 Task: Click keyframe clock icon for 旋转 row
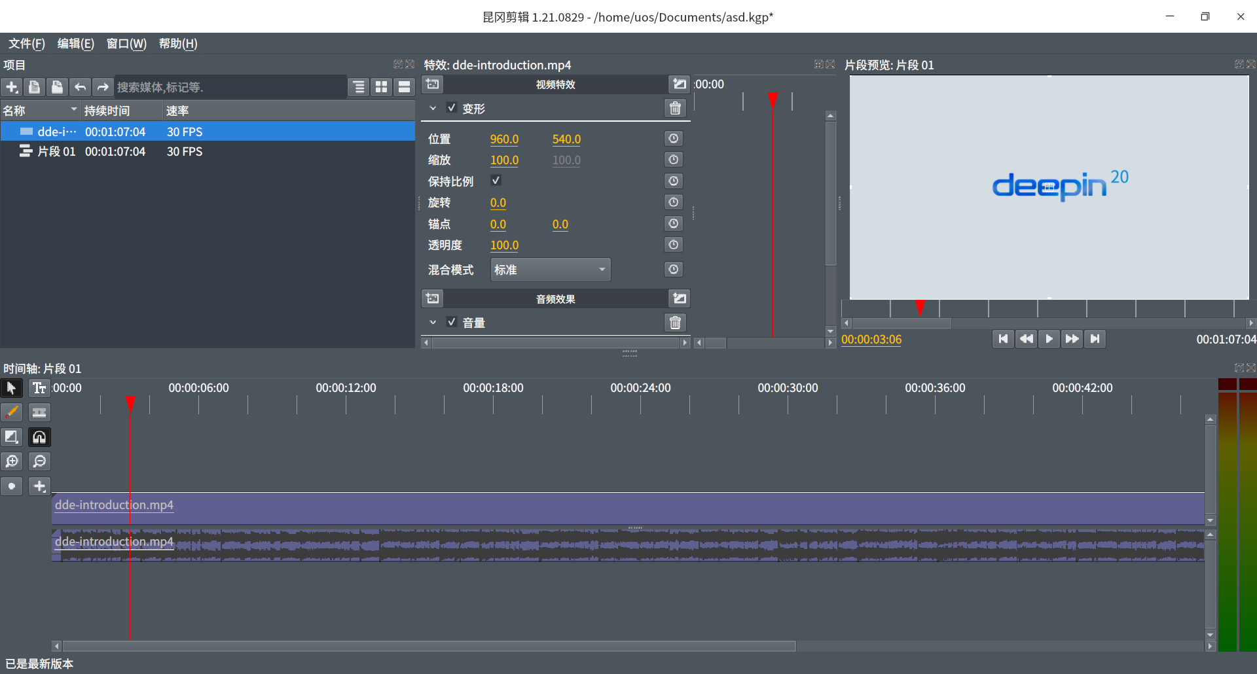click(673, 202)
